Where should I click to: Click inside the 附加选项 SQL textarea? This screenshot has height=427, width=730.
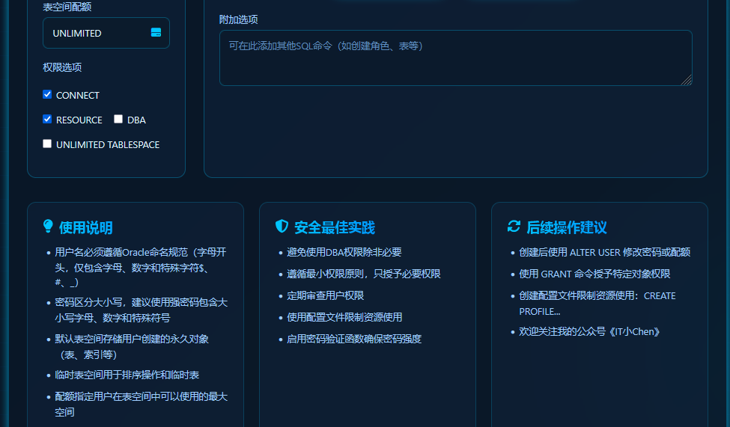click(x=456, y=58)
